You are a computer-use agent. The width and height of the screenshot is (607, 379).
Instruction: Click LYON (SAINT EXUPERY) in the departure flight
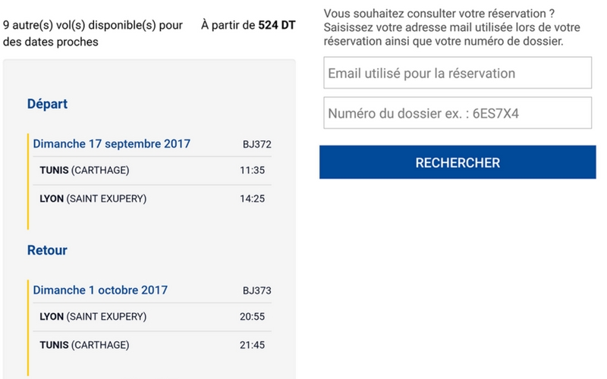(93, 199)
